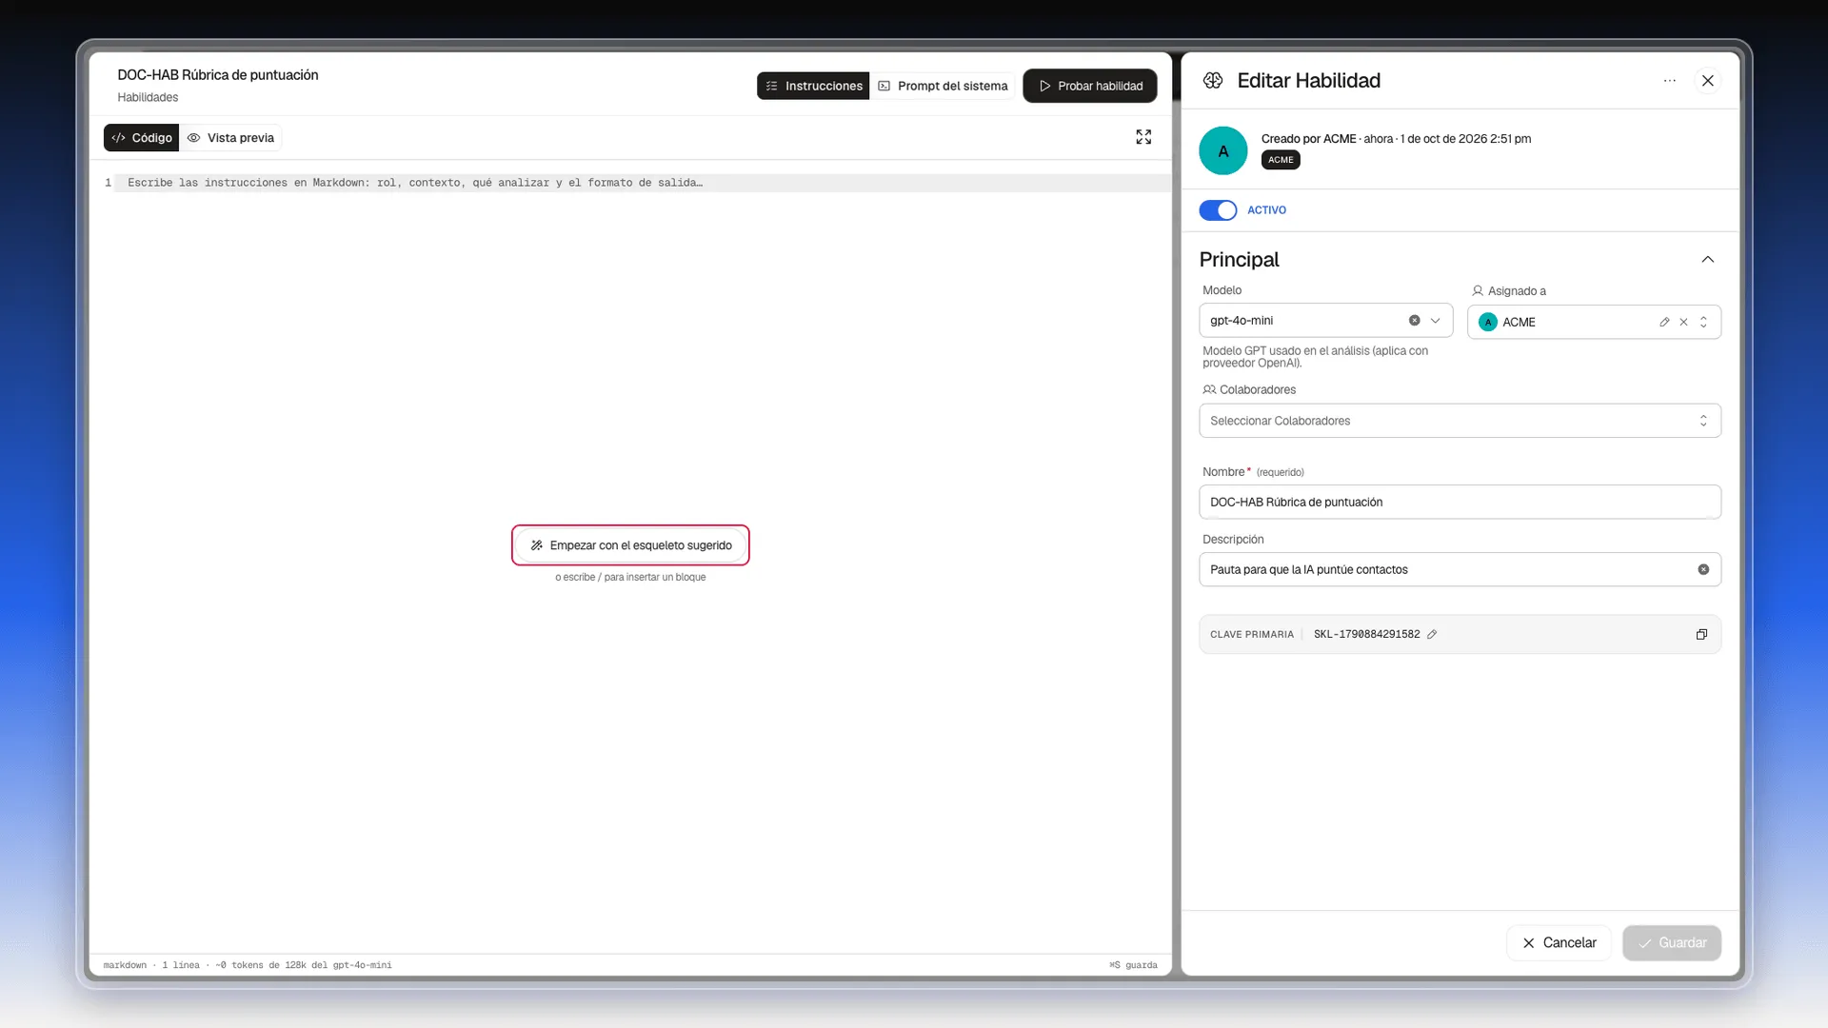Image resolution: width=1828 pixels, height=1028 pixels.
Task: Click the ACME badge under creator
Action: click(x=1281, y=160)
